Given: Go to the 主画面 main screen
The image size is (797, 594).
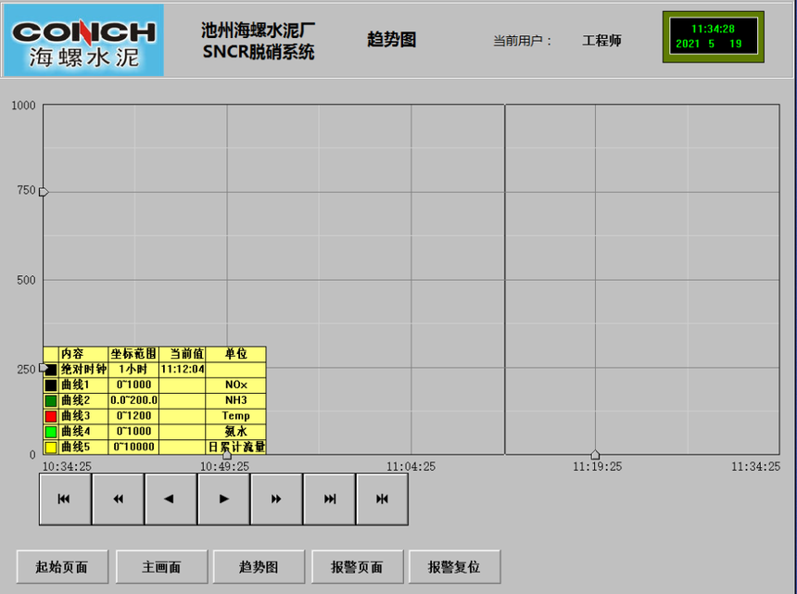Looking at the screenshot, I should [161, 566].
